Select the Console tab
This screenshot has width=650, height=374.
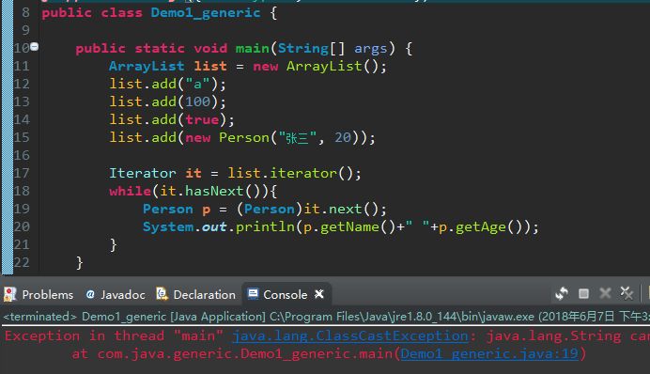click(x=286, y=294)
